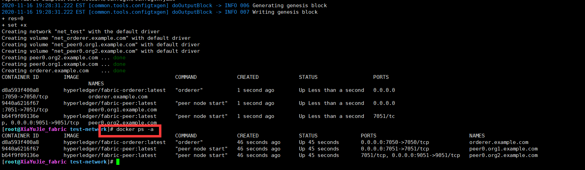Screen dimensions: 585x170
Task: Click green "done" on the Creating peer0.org2 line
Action: [x=119, y=58]
